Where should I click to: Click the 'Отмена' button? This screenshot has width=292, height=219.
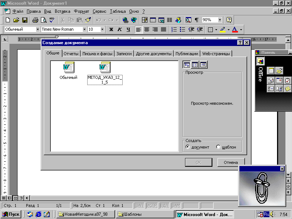[231, 162]
